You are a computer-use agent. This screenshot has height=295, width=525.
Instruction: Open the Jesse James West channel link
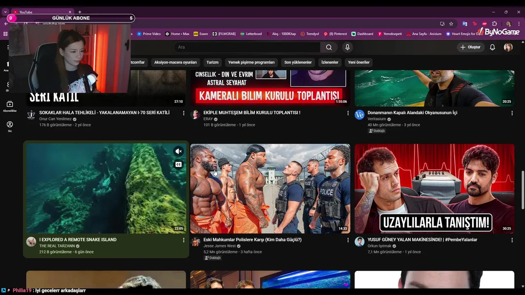[219, 246]
